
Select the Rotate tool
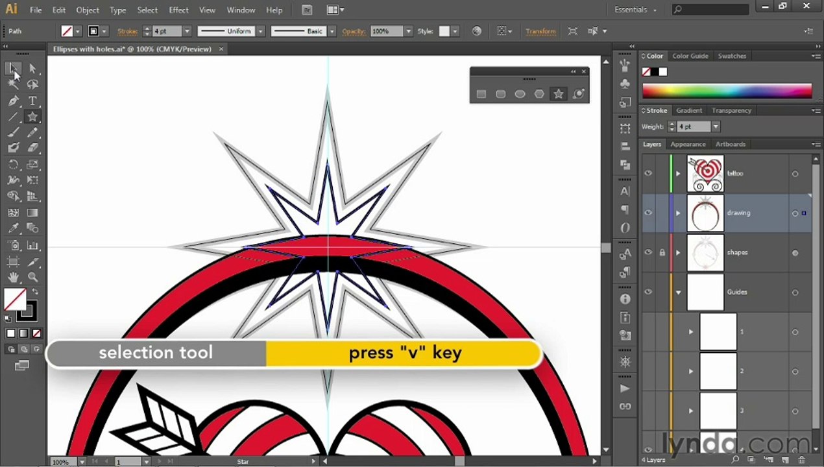[x=13, y=165]
